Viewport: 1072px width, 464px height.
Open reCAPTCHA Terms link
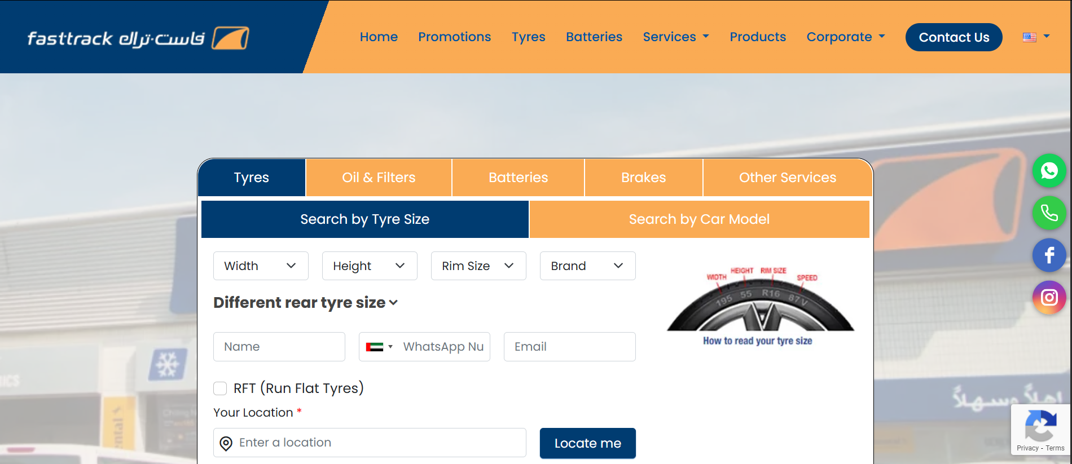pyautogui.click(x=1055, y=448)
